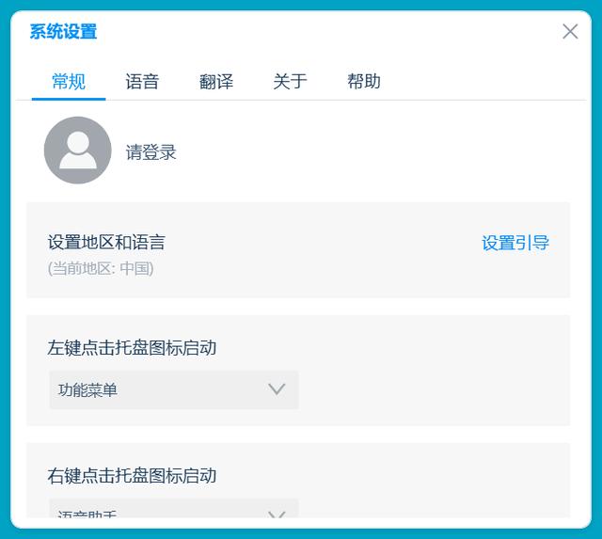602x539 pixels.
Task: Select the 关于 tab
Action: pos(290,82)
